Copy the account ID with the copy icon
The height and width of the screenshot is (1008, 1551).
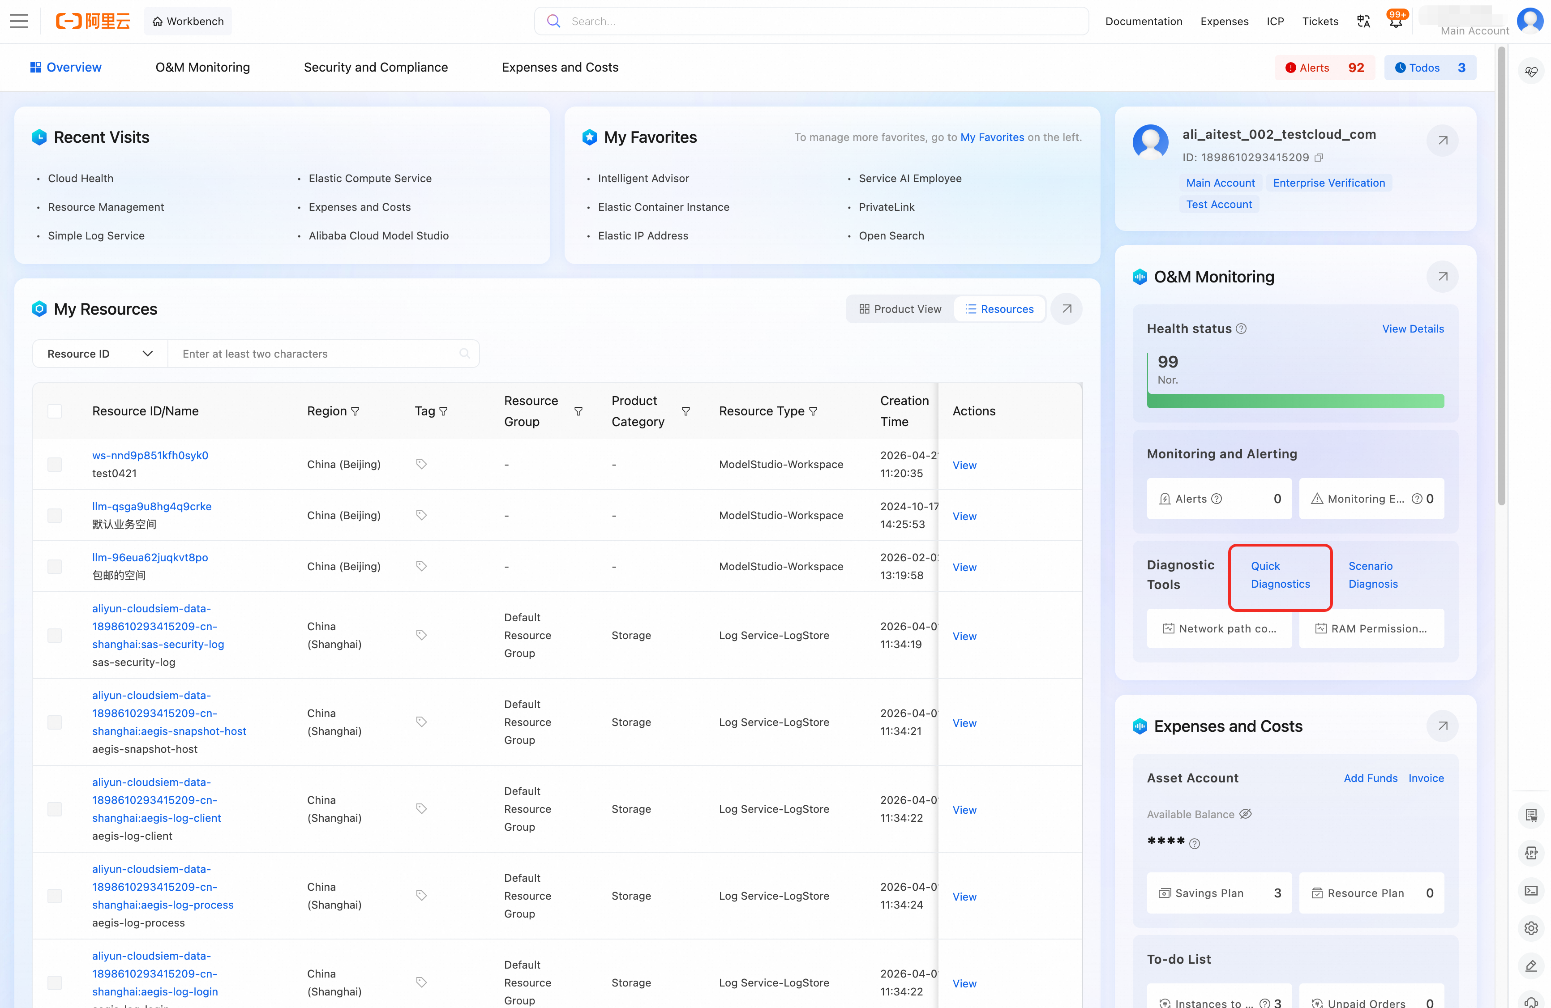1318,158
